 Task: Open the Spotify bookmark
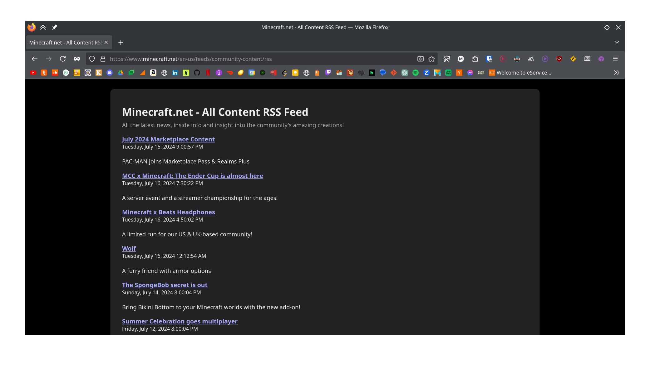point(416,73)
